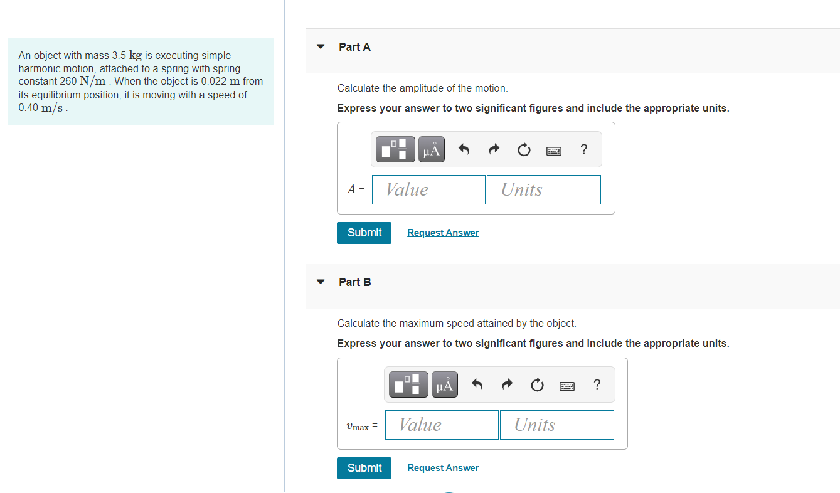Submit the Part B answer
This screenshot has height=493, width=840.
coord(364,468)
